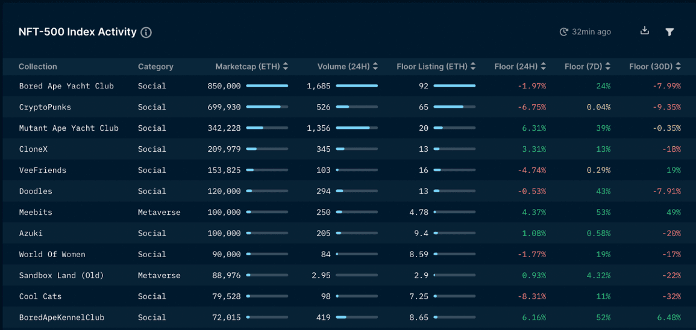Open the filter funnel icon

pos(669,32)
